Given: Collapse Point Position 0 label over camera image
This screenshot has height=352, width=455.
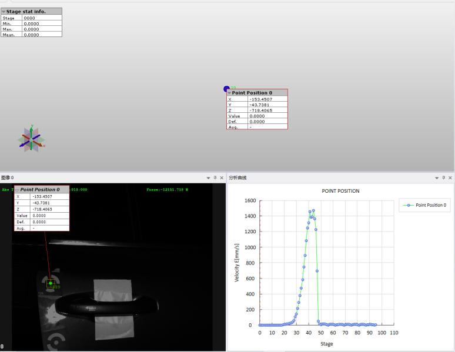Looking at the screenshot, I should pos(18,190).
